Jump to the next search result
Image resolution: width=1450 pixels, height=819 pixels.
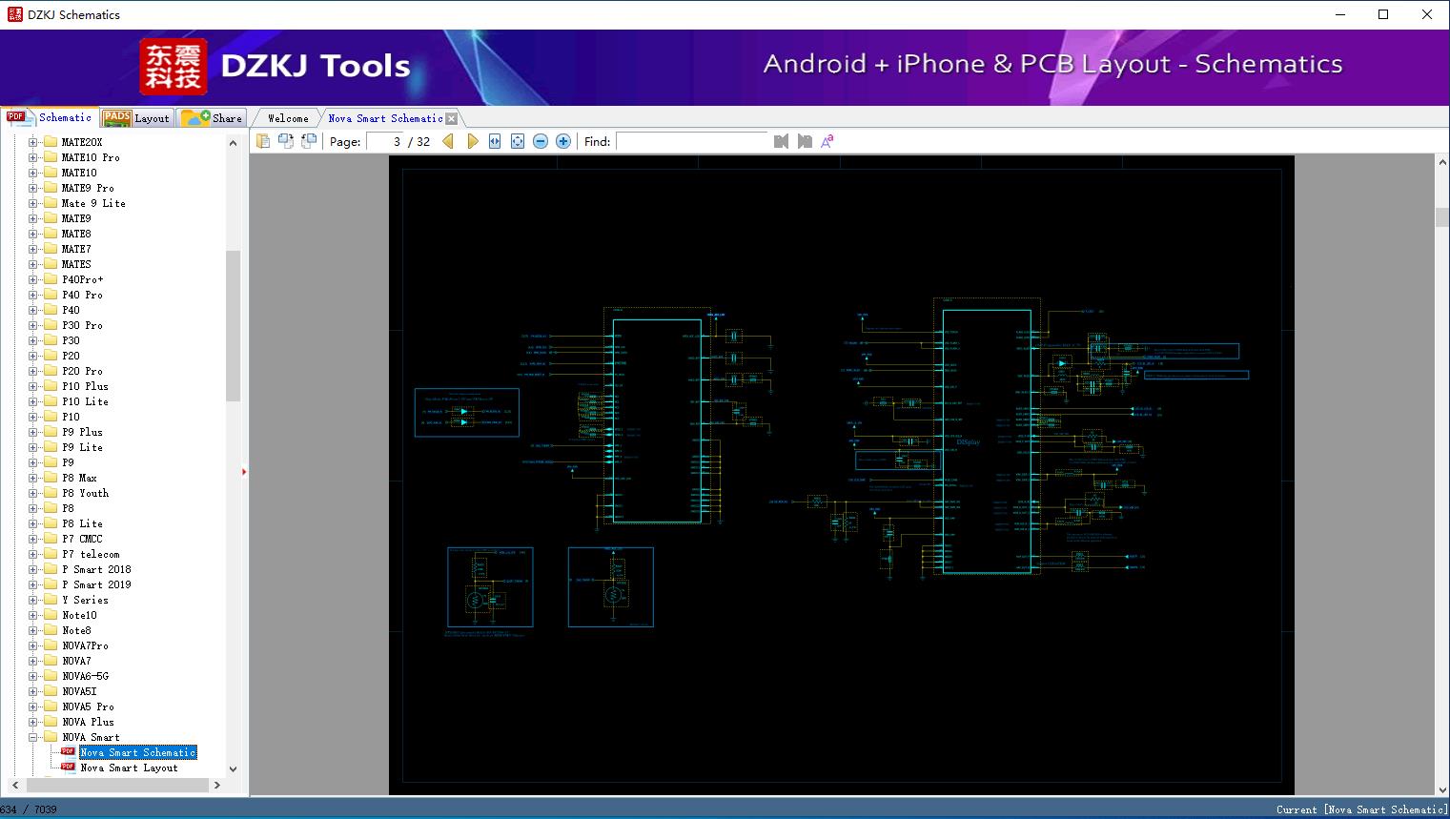[x=804, y=140]
